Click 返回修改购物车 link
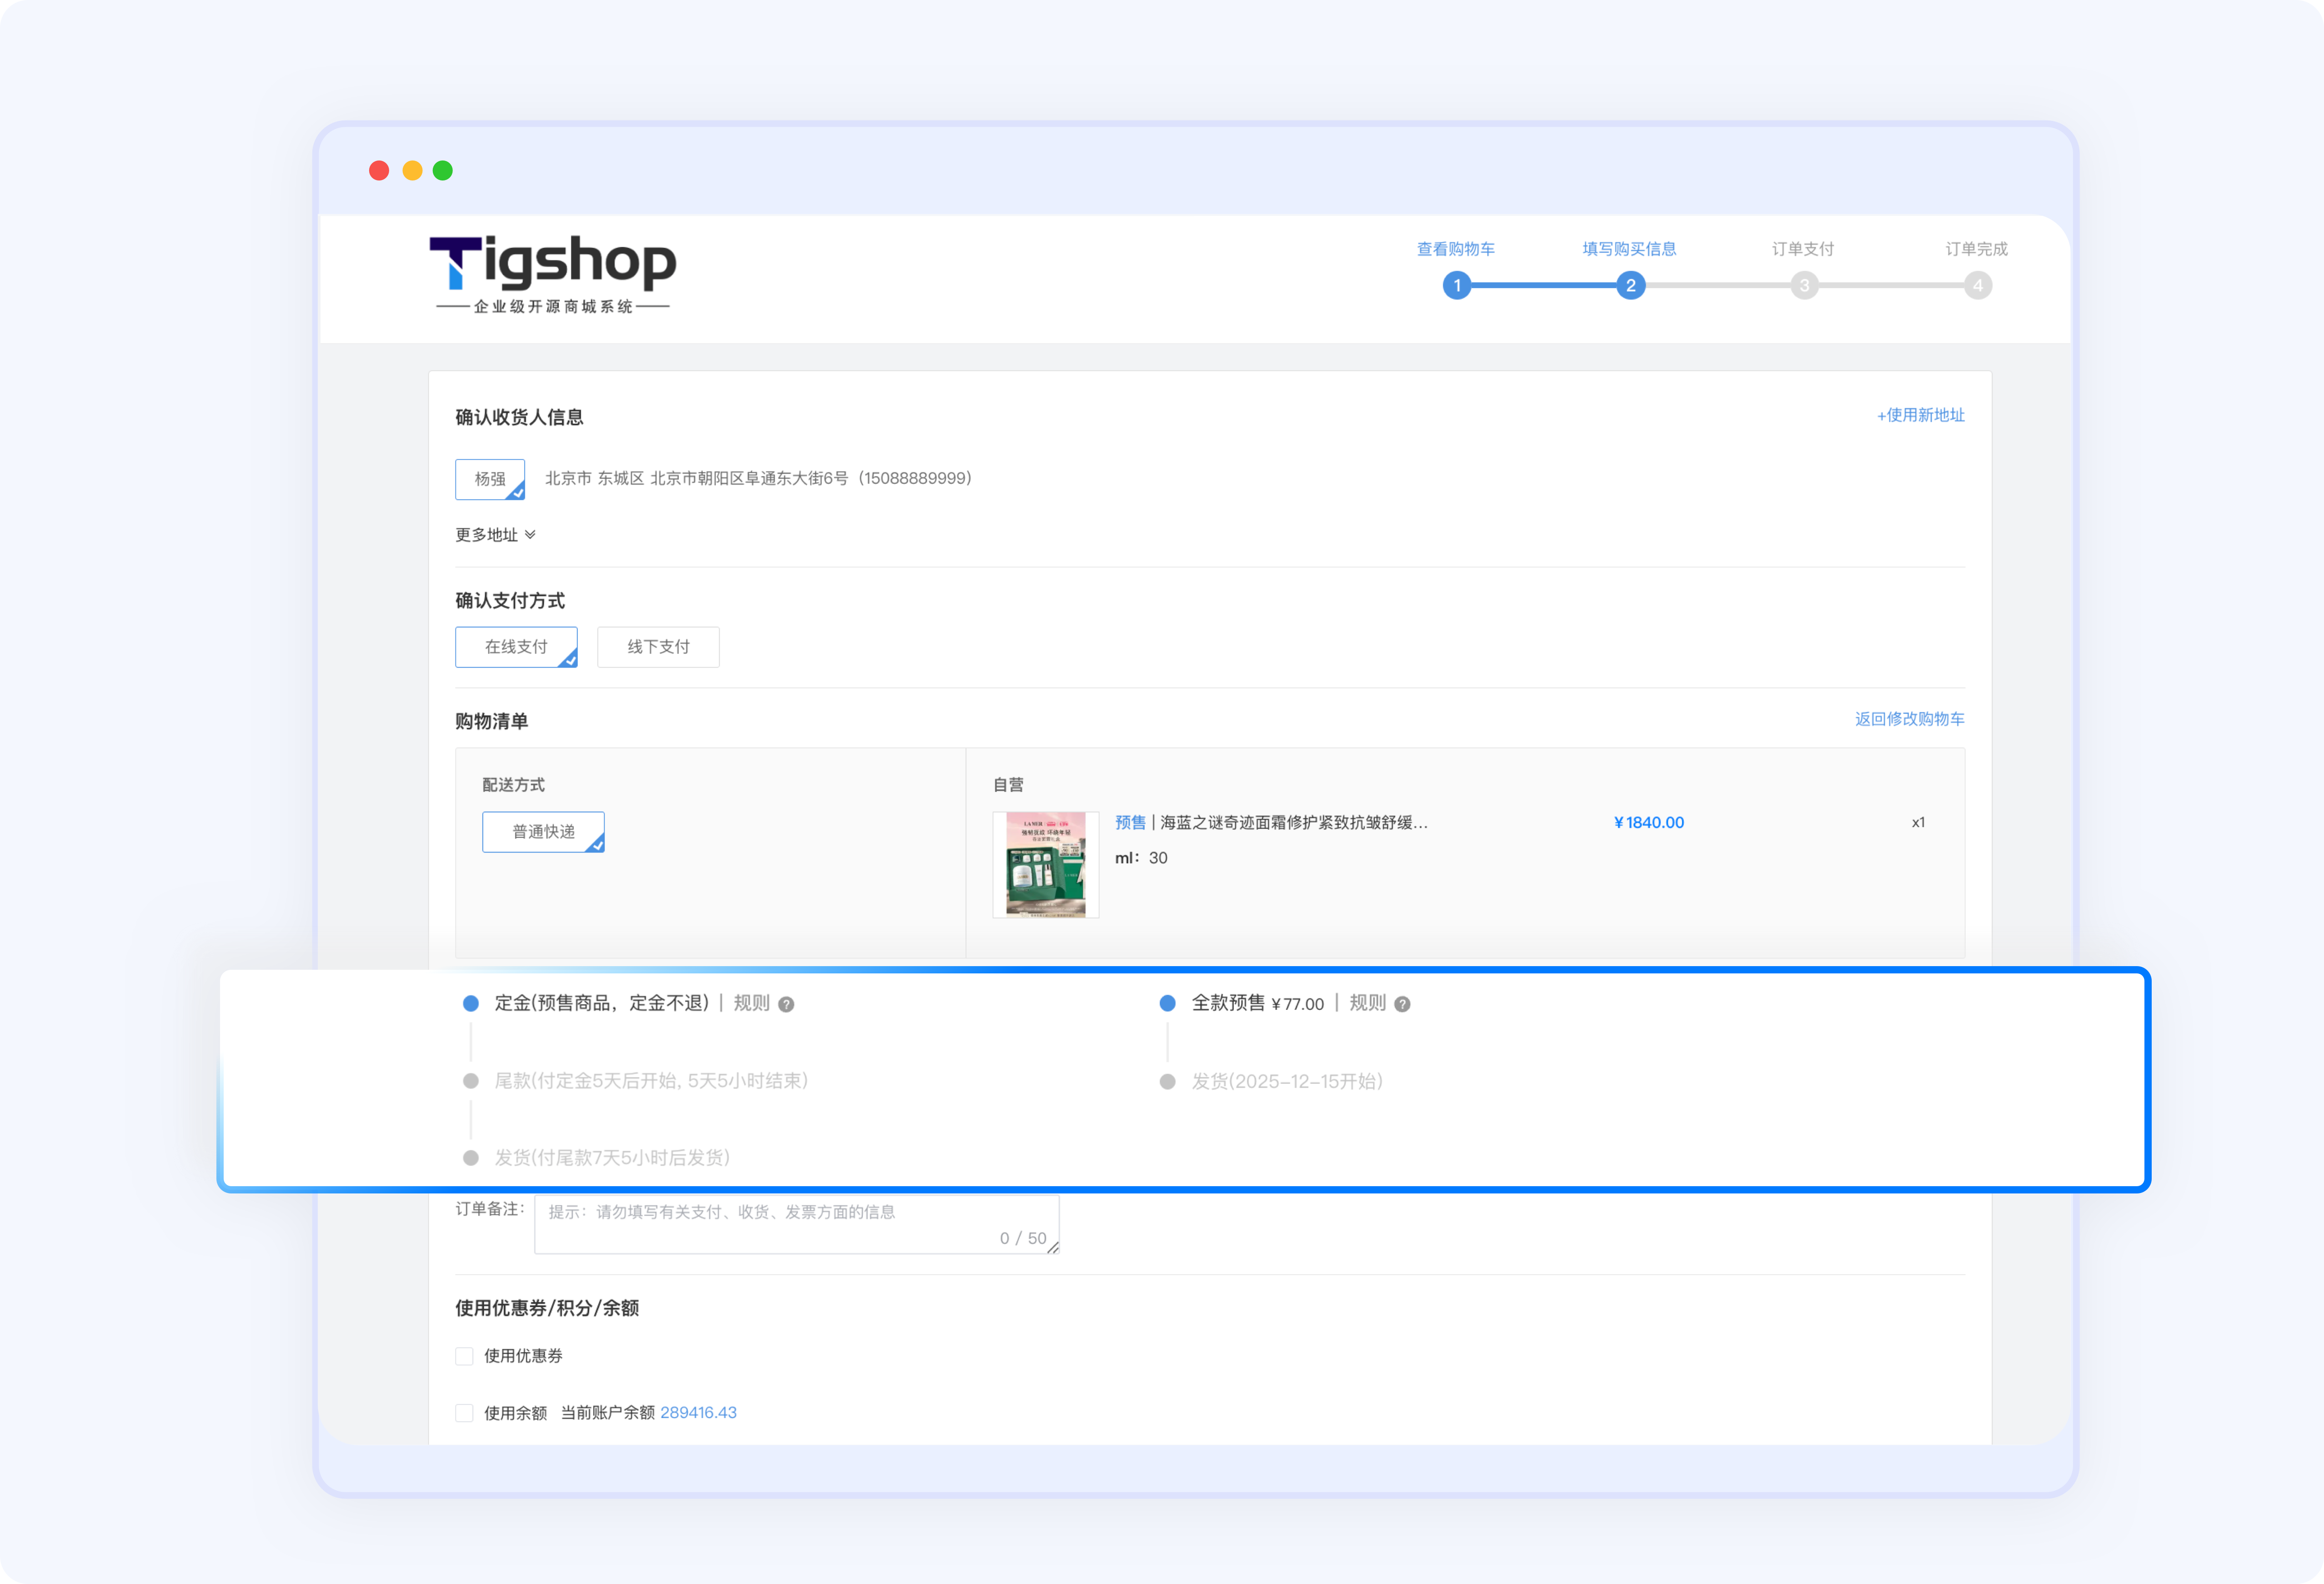This screenshot has height=1584, width=2324. click(x=1909, y=719)
